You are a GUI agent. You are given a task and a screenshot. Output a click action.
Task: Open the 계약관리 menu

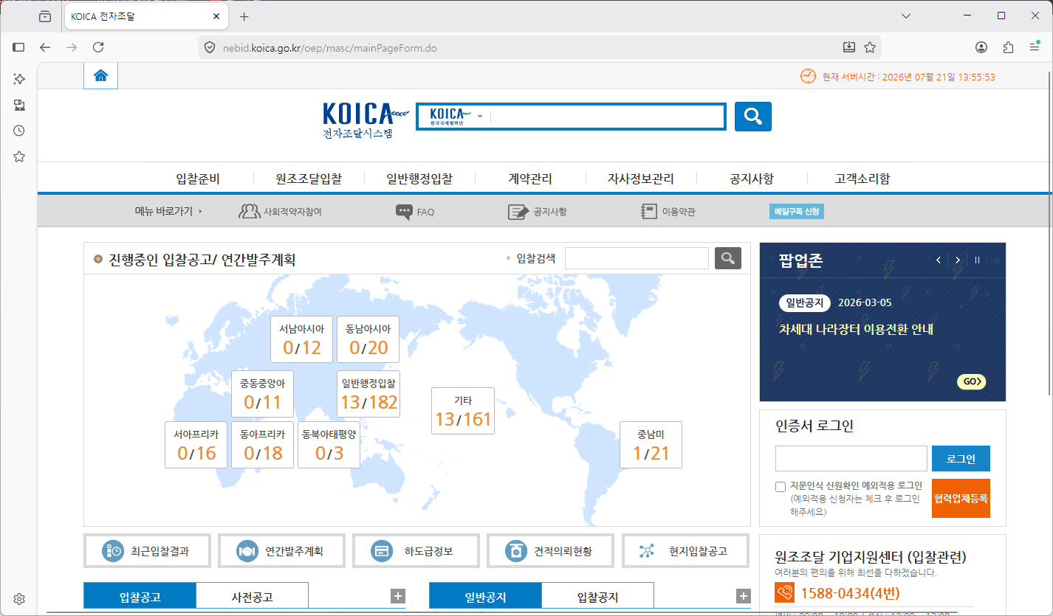pos(530,179)
